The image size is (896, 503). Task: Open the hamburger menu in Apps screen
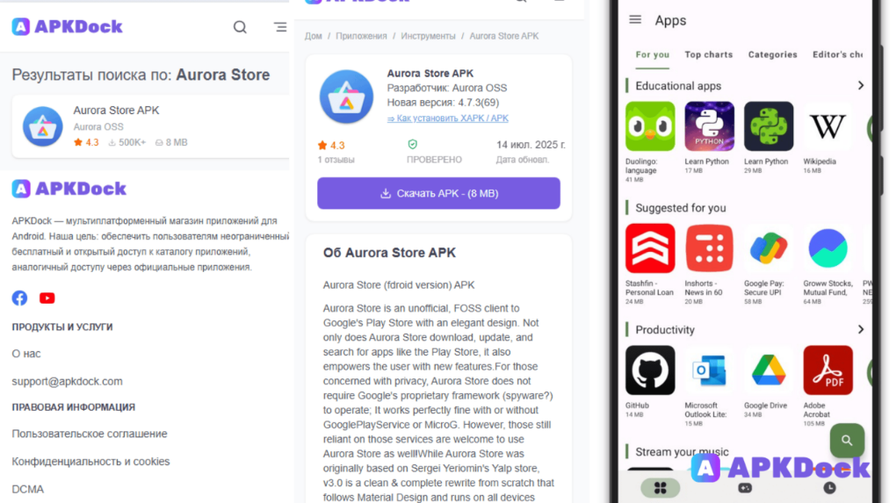(x=635, y=19)
